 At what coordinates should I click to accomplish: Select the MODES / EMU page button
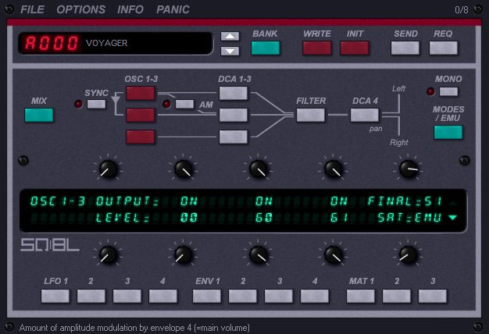(x=448, y=133)
